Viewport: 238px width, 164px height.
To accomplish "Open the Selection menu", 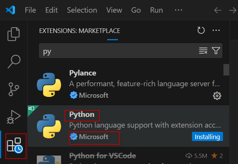I will tap(82, 10).
